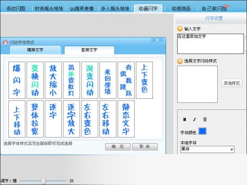
Task: Pick the 静态文字 style thumbnail
Action: 126,119
